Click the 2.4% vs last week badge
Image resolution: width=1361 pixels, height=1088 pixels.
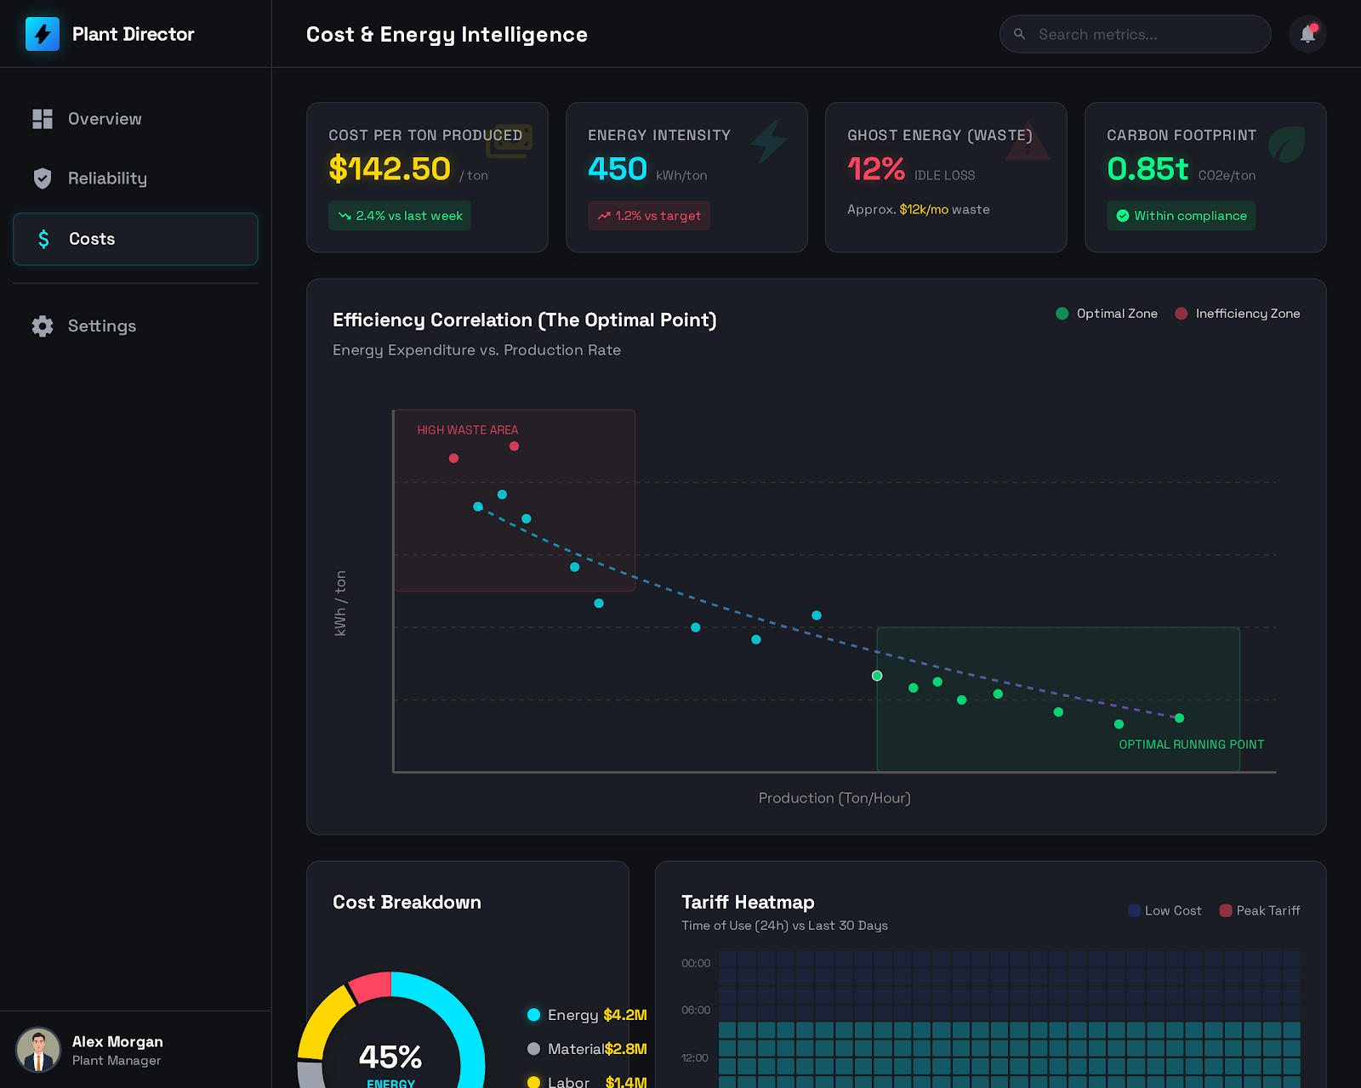pos(400,216)
